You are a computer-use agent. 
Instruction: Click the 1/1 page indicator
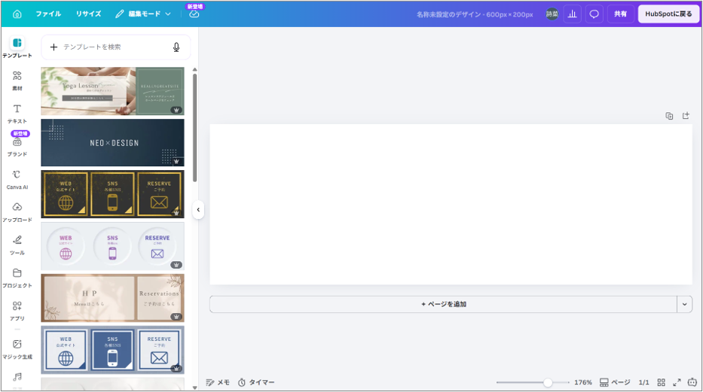[643, 382]
